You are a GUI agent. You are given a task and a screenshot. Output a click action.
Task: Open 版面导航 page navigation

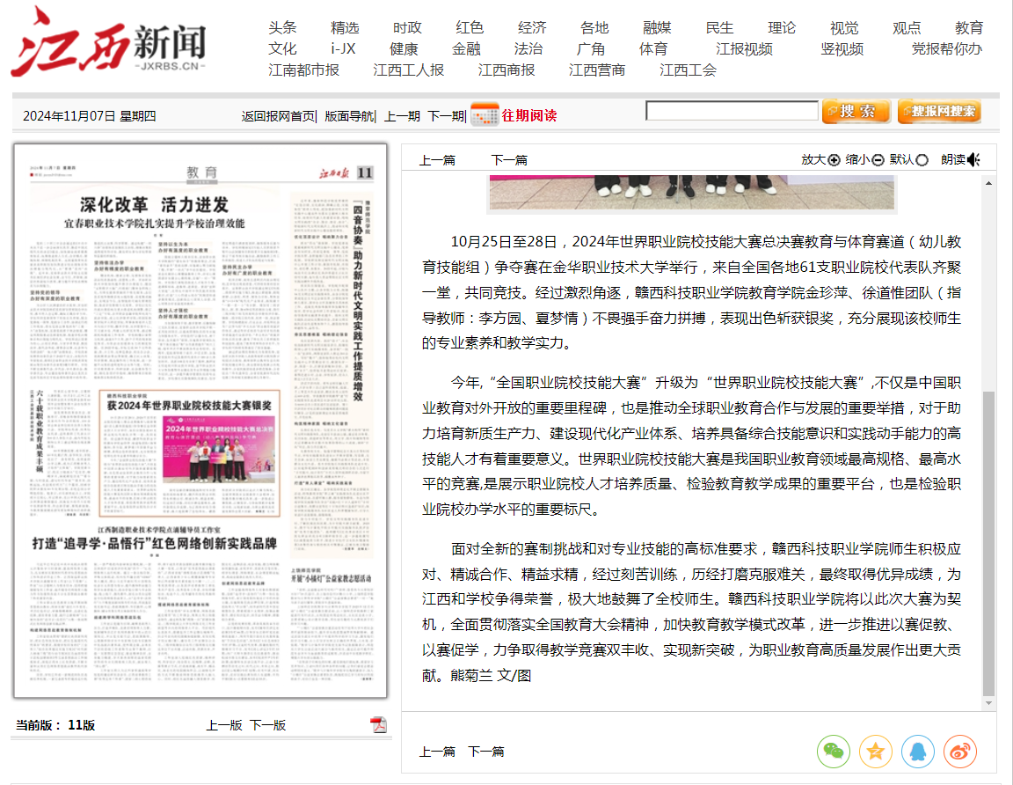[348, 115]
